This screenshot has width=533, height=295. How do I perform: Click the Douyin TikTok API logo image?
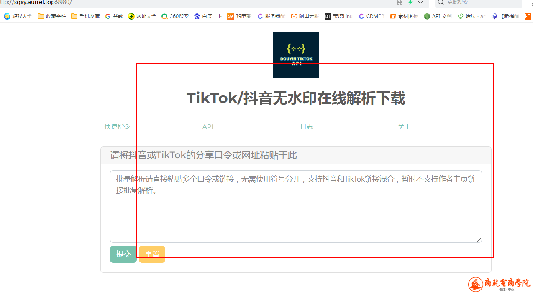pyautogui.click(x=296, y=55)
